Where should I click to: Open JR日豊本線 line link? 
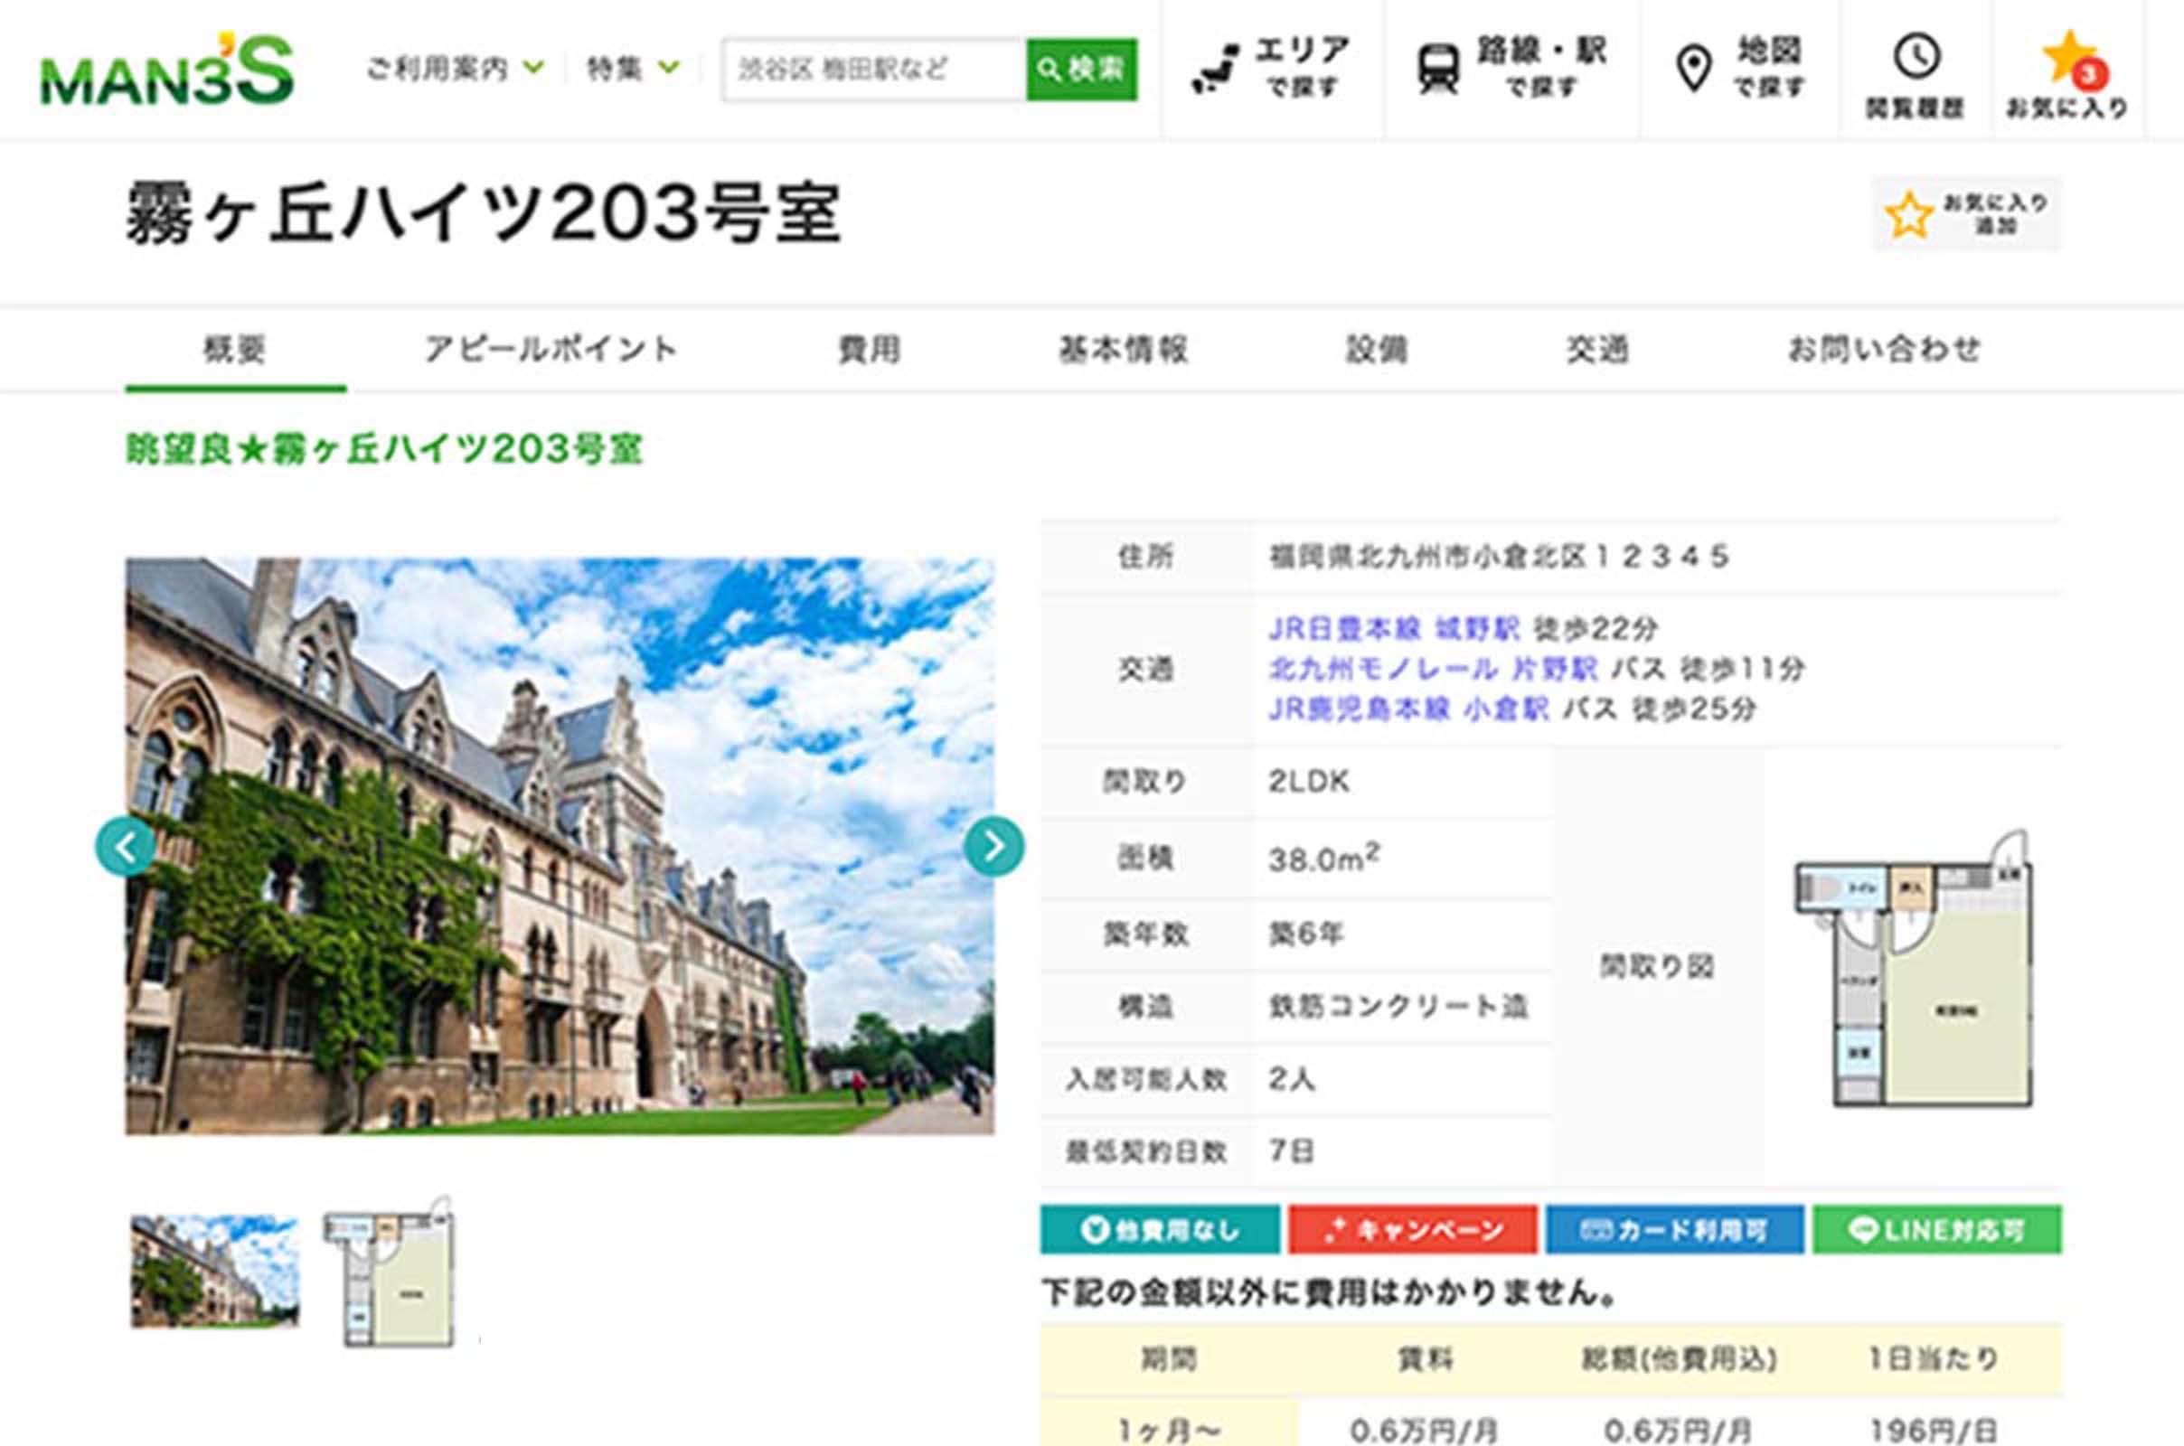coord(1344,629)
